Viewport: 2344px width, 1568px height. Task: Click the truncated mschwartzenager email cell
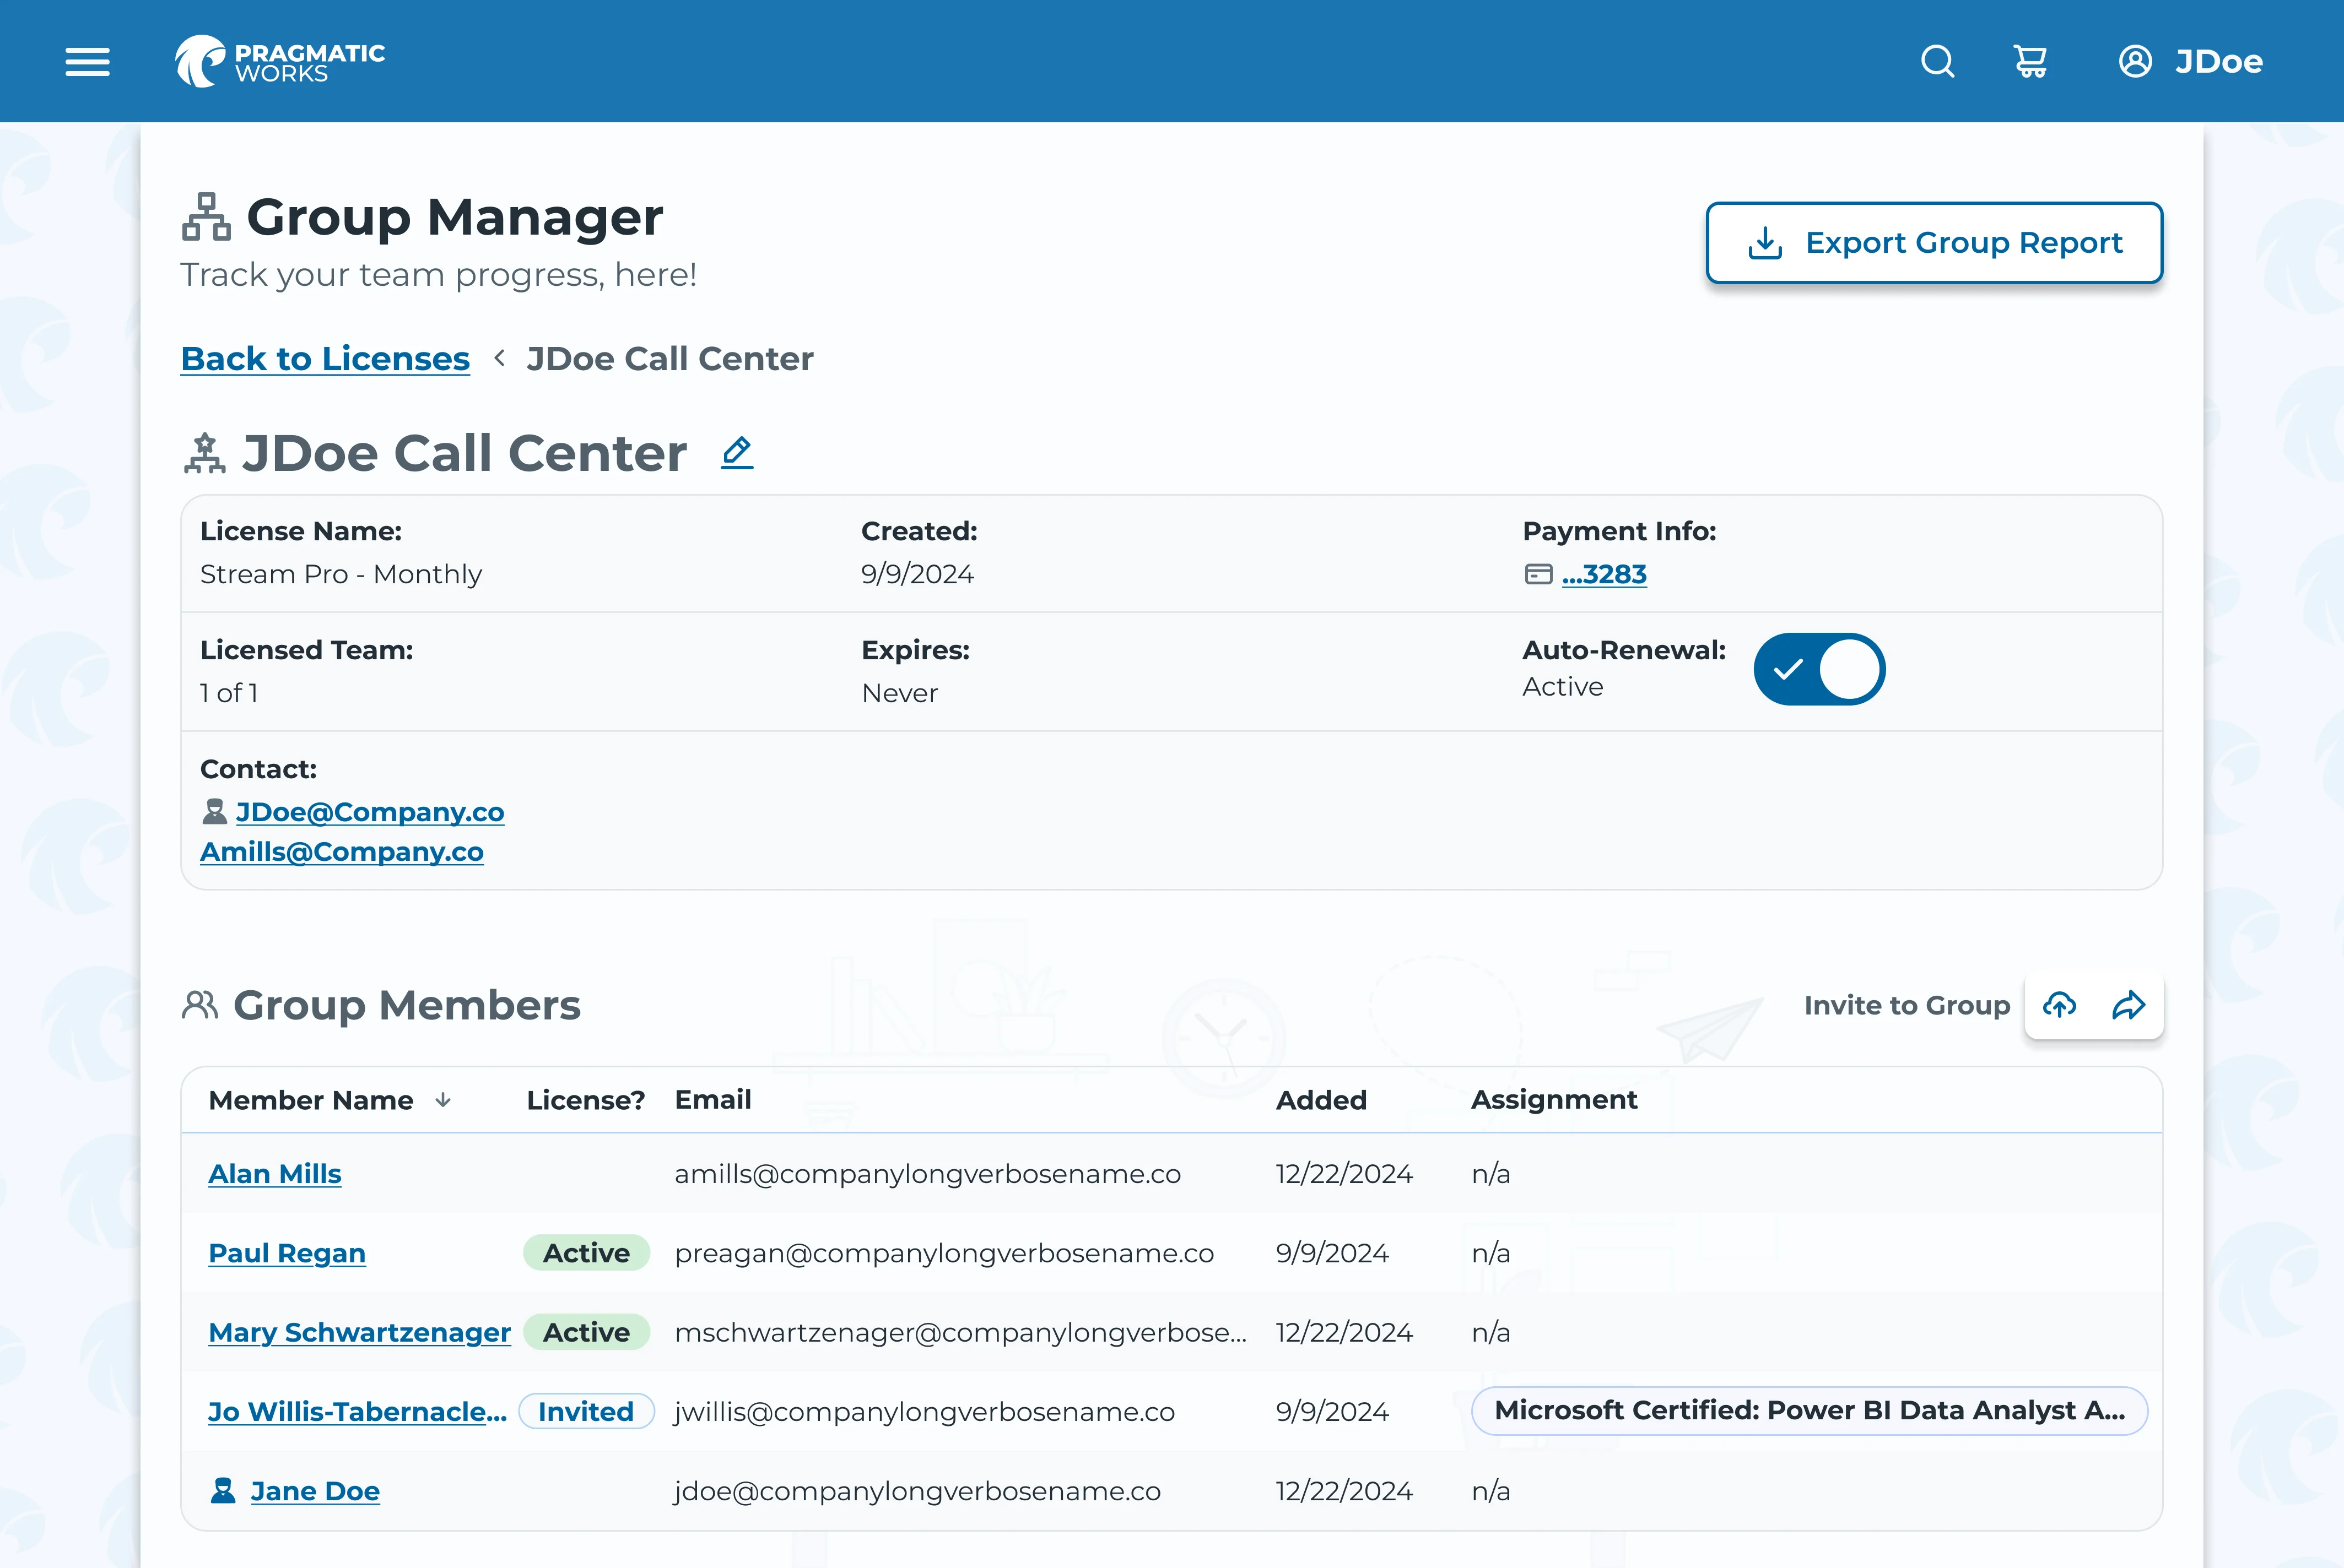(960, 1332)
